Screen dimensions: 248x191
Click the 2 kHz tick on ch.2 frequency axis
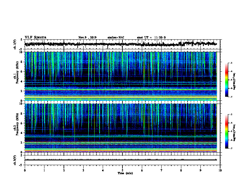point(22,143)
